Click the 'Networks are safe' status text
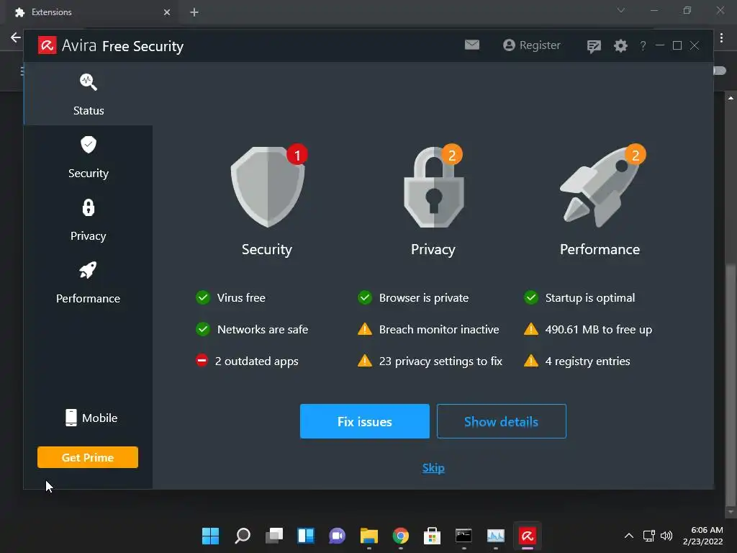This screenshot has width=737, height=553. (263, 329)
